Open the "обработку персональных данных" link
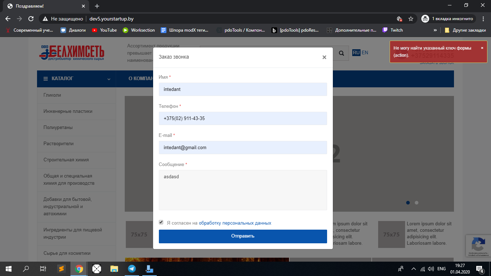Image resolution: width=491 pixels, height=276 pixels. tap(235, 223)
